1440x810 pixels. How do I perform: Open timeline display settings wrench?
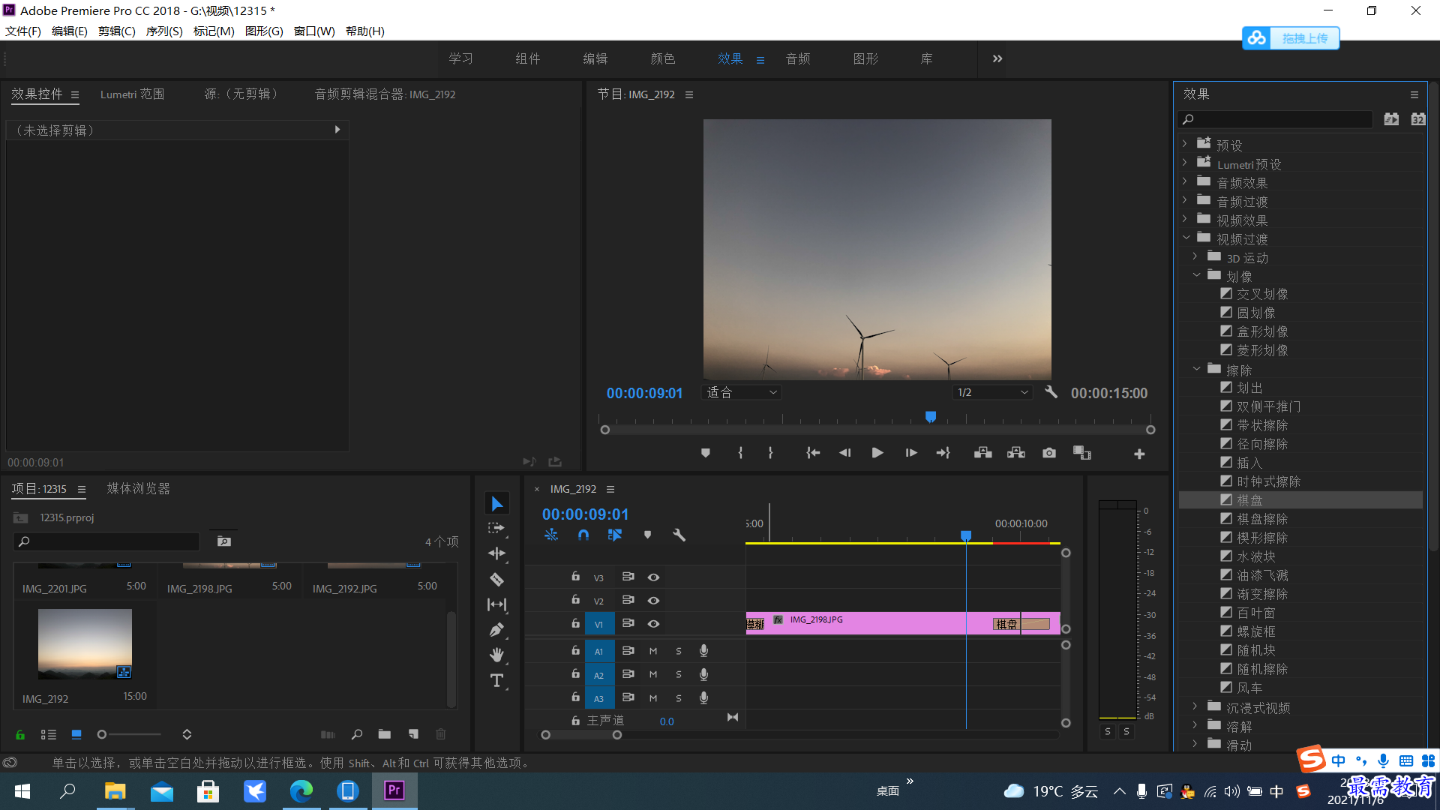(679, 535)
